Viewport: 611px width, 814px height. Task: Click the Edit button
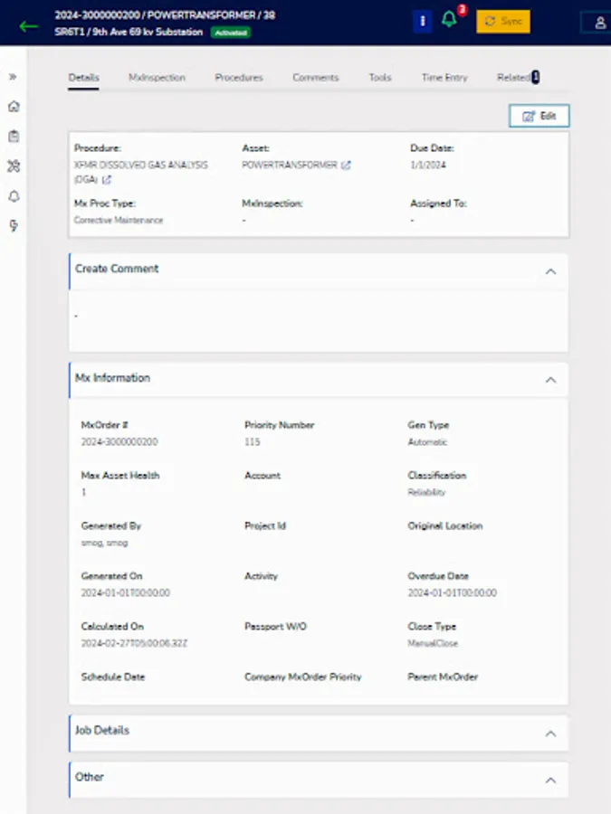pyautogui.click(x=539, y=116)
